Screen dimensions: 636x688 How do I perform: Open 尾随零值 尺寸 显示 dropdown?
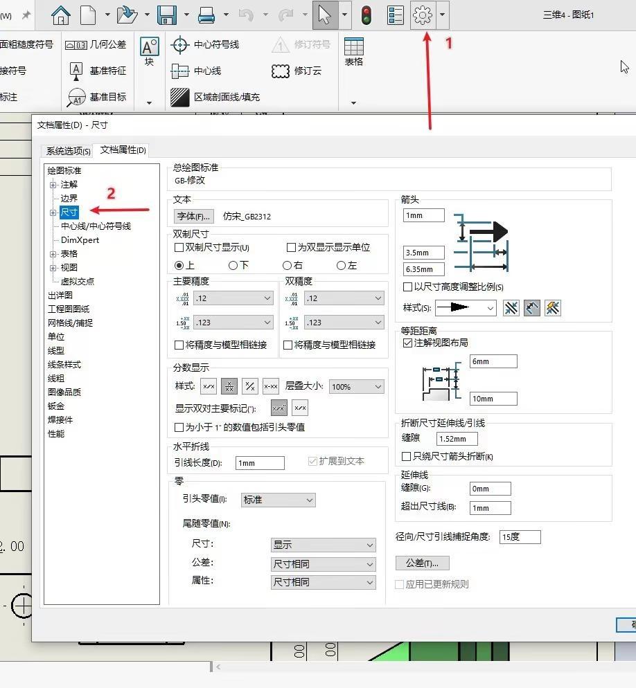click(x=324, y=545)
